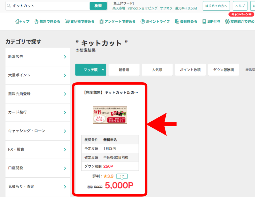Click the 申込後60日前後 confirmation value
Image resolution: width=255 pixels, height=197 pixels.
(x=116, y=157)
